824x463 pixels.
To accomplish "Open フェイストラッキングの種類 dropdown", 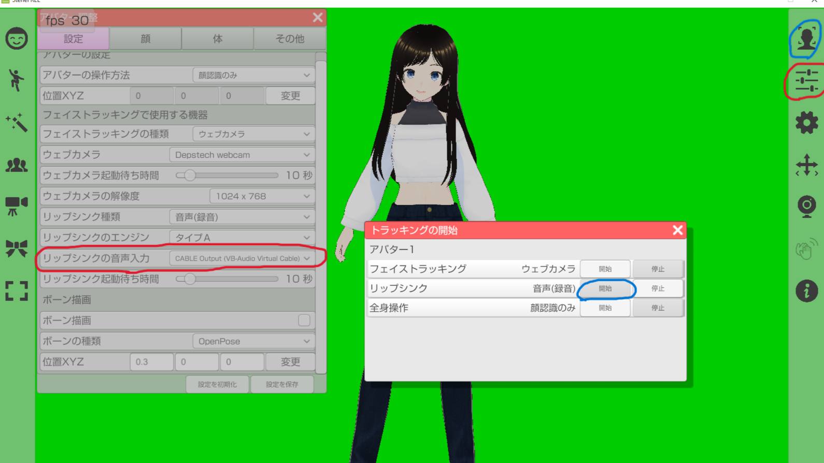I will (253, 134).
